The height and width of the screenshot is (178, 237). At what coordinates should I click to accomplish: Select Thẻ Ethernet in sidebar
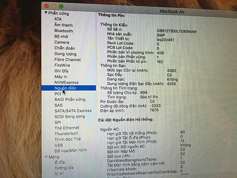(67, 128)
